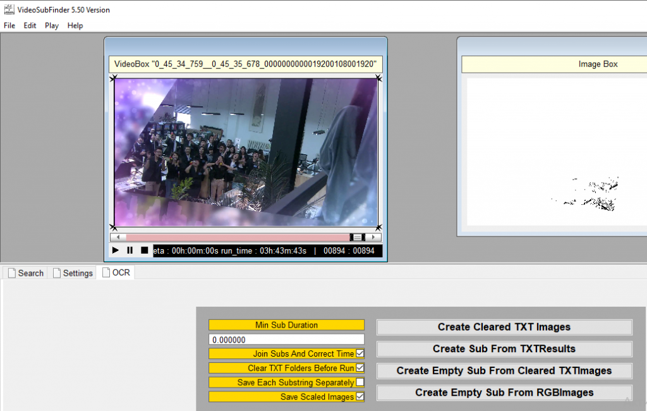Viewport: 647px width, 411px height.
Task: Toggle the Save Scaled Images checkbox
Action: point(360,397)
